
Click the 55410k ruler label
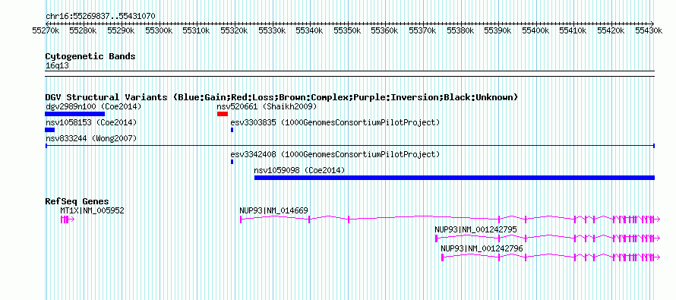pyautogui.click(x=573, y=30)
